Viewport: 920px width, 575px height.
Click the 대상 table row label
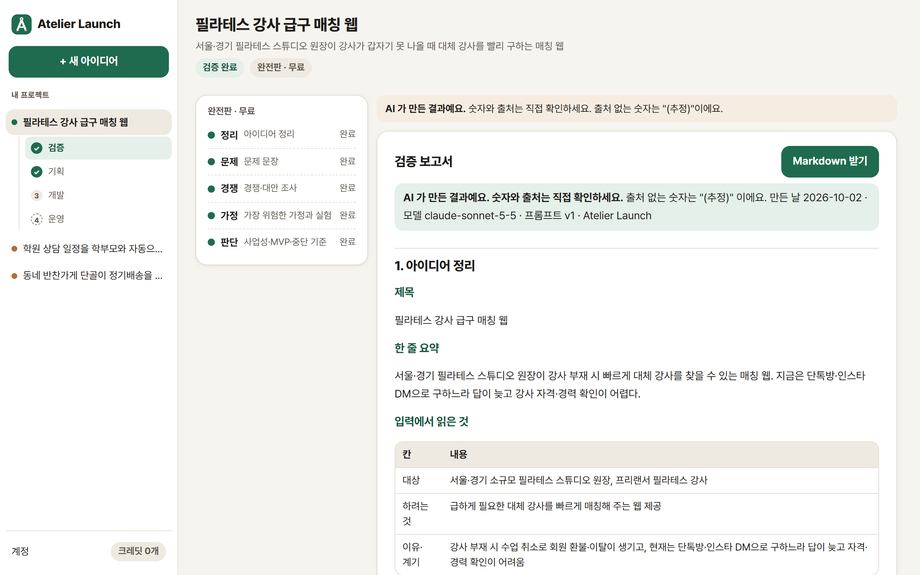pyautogui.click(x=411, y=480)
